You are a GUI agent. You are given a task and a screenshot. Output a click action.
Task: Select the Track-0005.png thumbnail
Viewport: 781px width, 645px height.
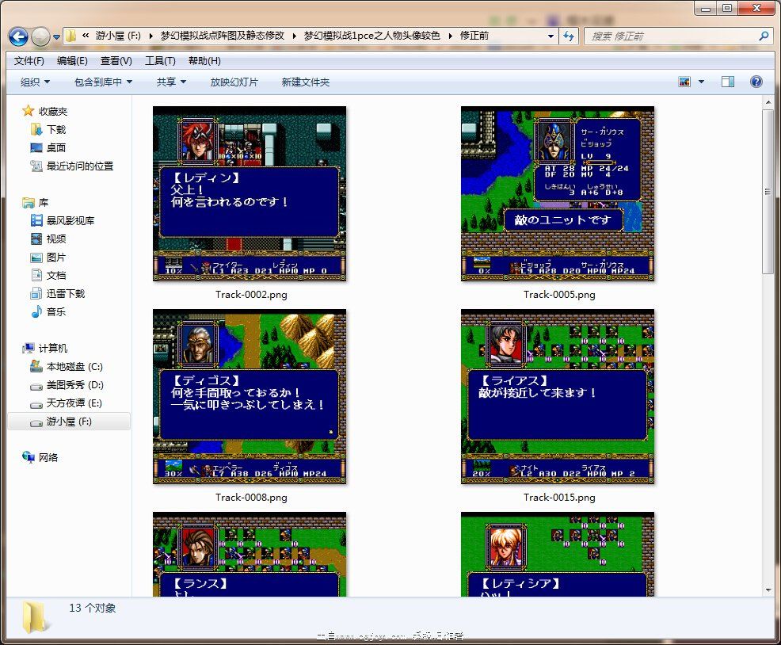558,194
